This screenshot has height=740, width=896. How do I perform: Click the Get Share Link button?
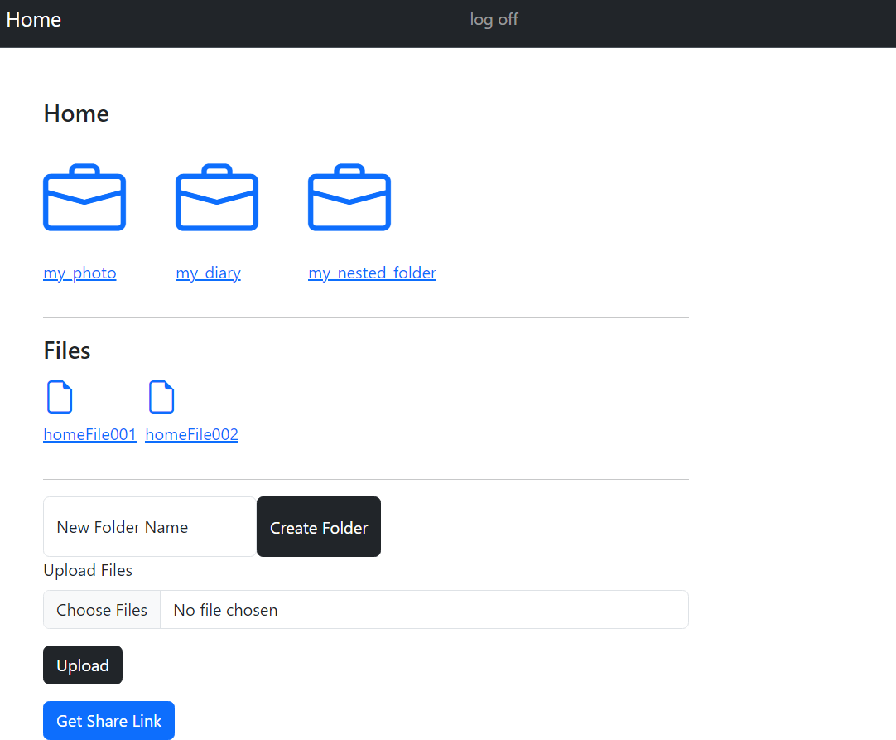(x=109, y=721)
